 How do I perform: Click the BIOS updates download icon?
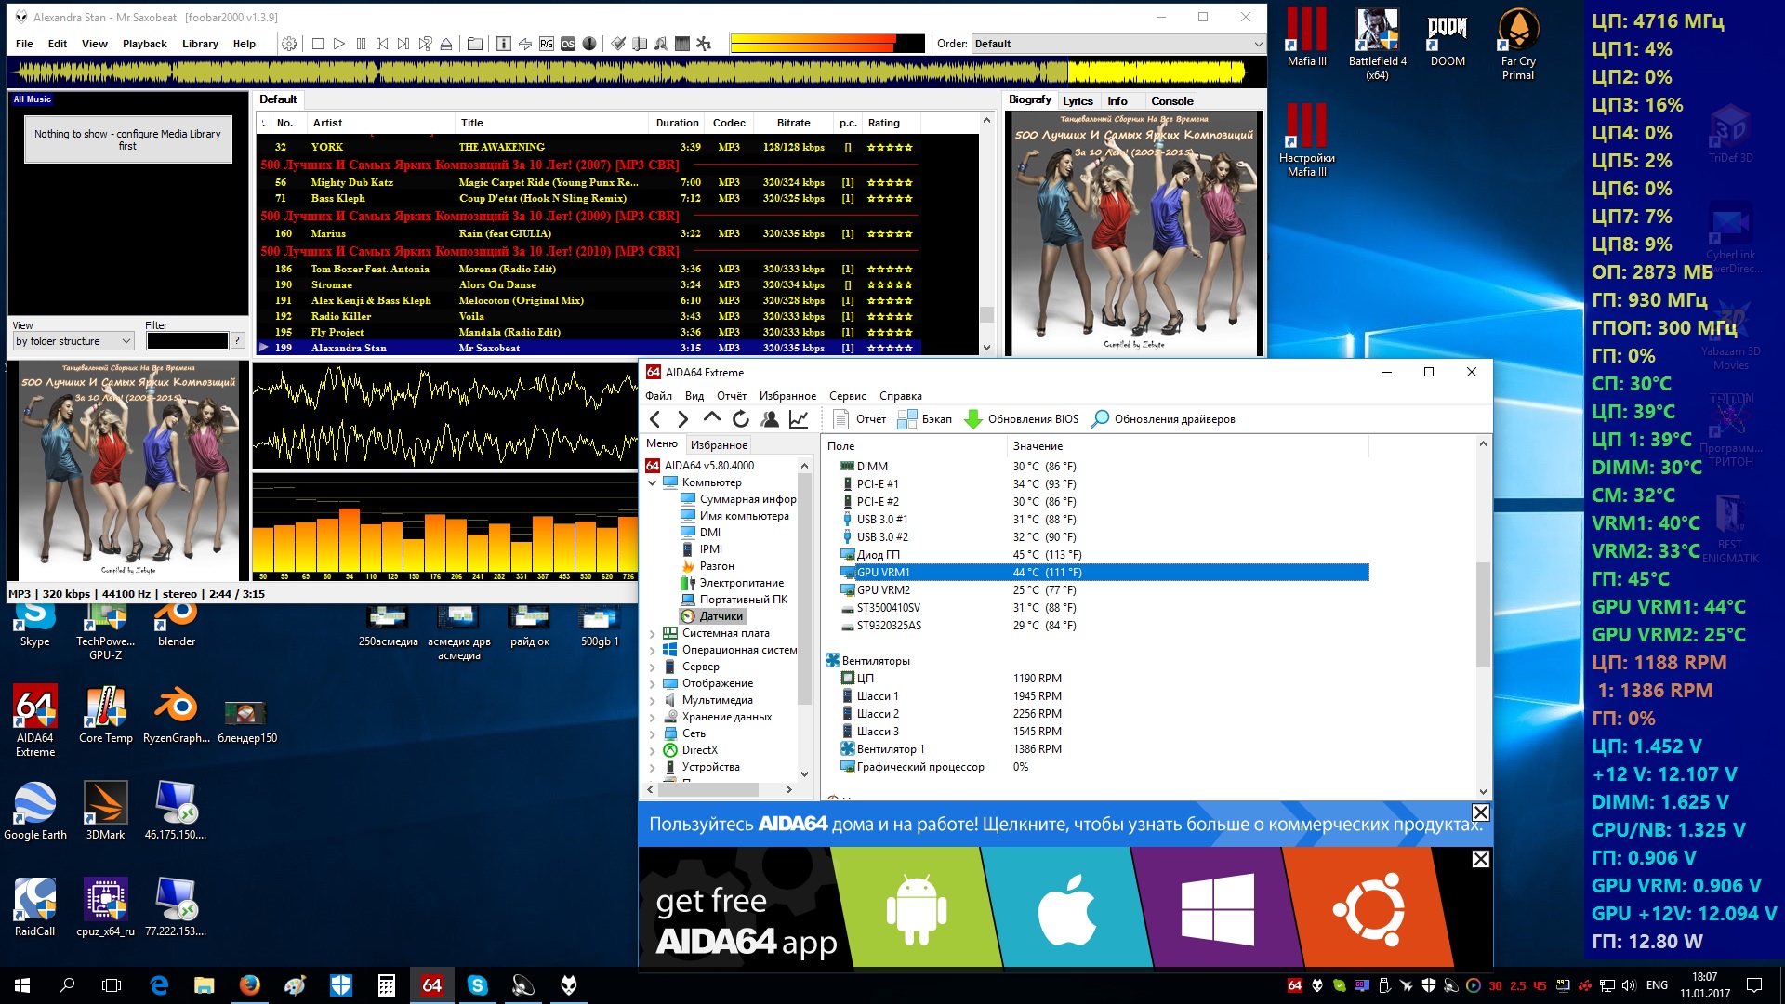(972, 419)
